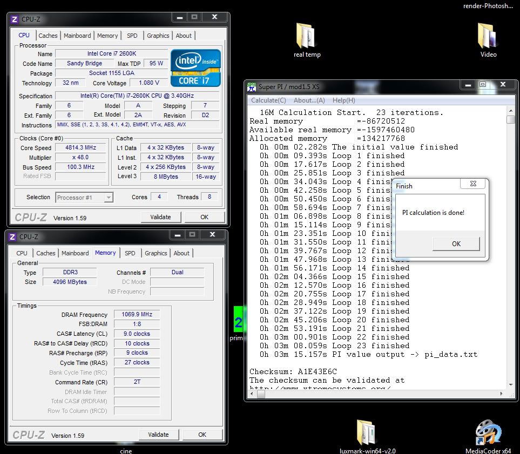Open the Help(H) menu in Super PI
This screenshot has height=454, width=520.
click(x=343, y=100)
